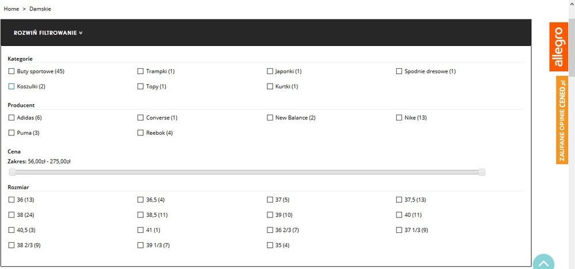The image size is (575, 269).
Task: Click the left price range slider handle
Action: point(13,173)
